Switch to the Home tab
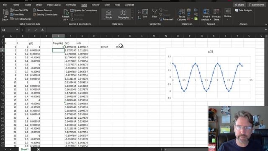 16,5
